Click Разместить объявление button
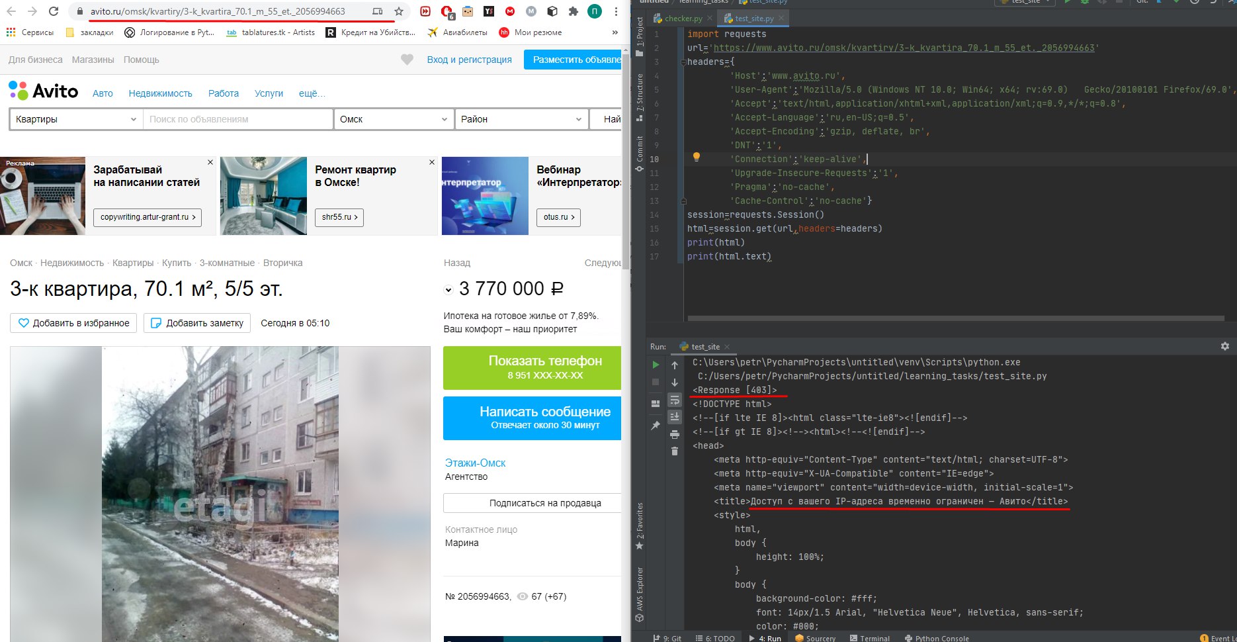Viewport: 1237px width, 642px height. [x=573, y=60]
